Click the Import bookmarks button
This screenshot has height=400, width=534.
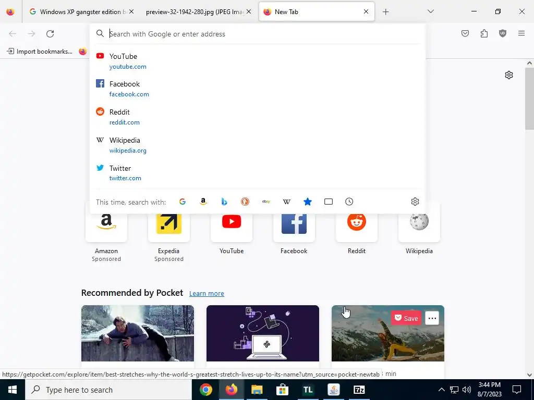(40, 52)
